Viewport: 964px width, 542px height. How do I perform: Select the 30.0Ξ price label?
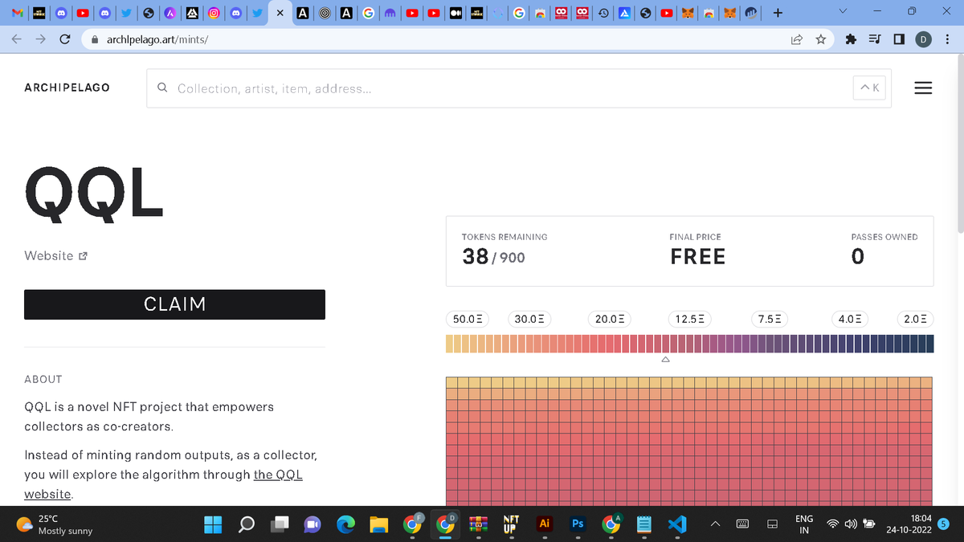tap(529, 319)
